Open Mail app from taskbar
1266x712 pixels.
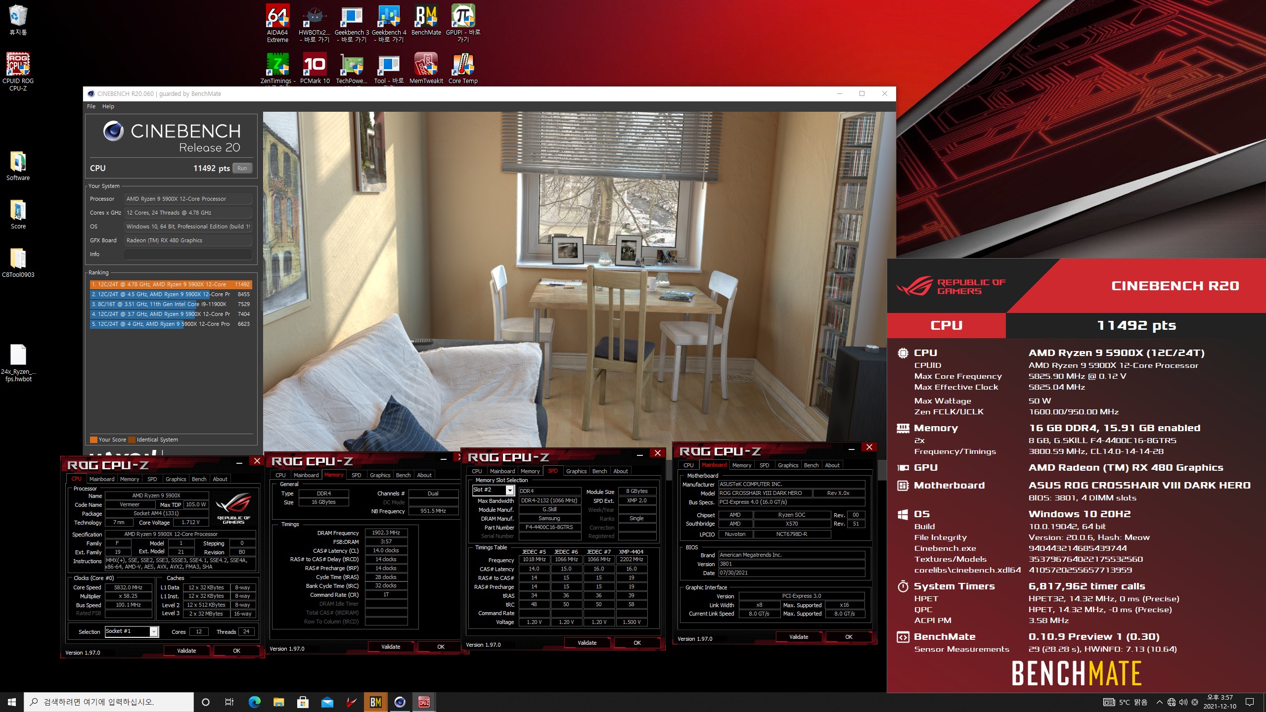click(x=327, y=702)
